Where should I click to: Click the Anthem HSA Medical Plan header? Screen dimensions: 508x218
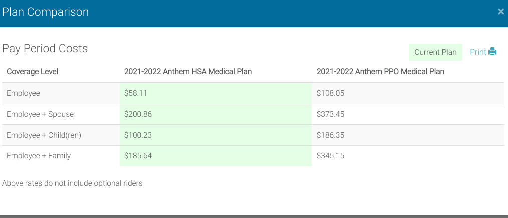[188, 72]
